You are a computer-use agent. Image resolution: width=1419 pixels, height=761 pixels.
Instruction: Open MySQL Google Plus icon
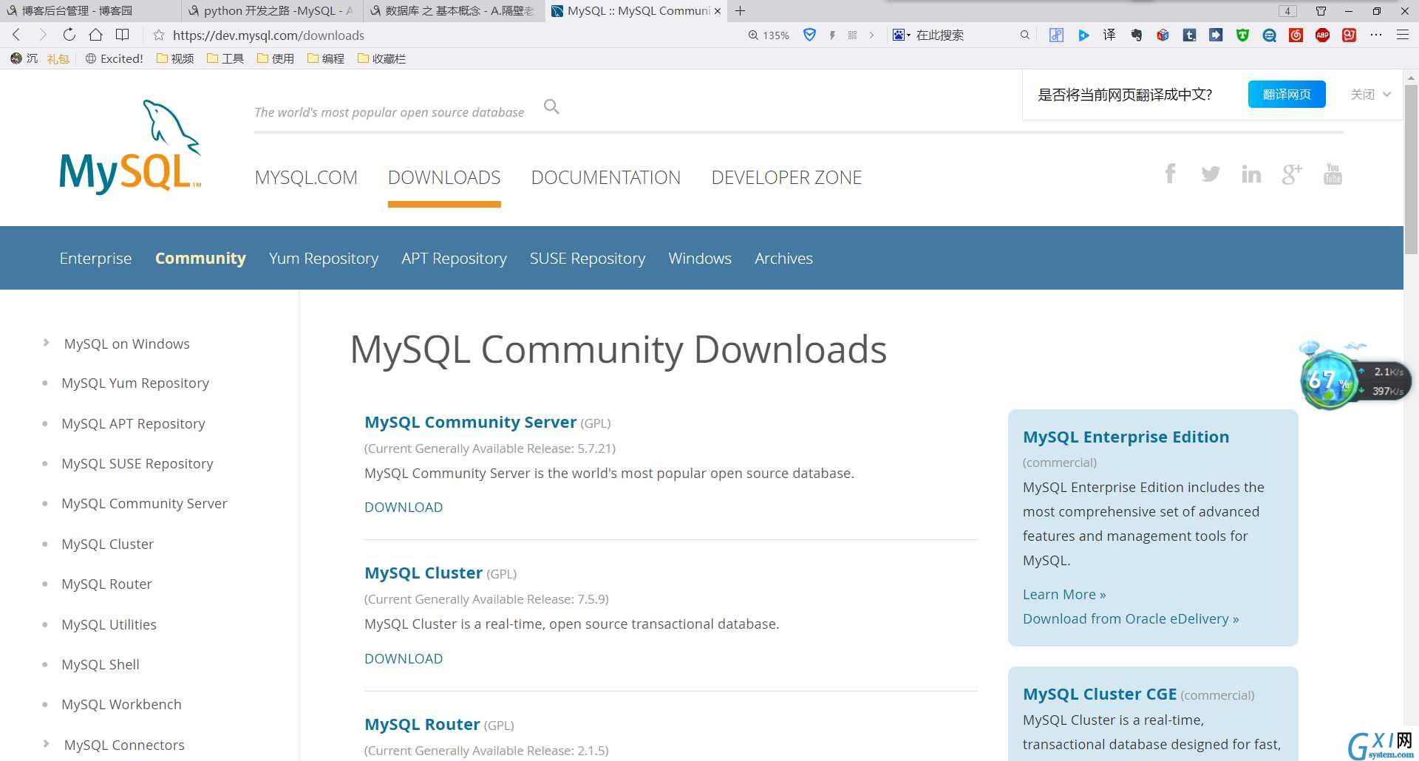click(1292, 174)
